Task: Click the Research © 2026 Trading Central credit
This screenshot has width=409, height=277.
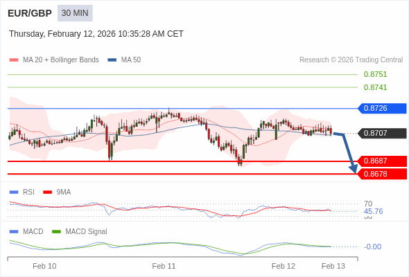Action: [x=351, y=60]
